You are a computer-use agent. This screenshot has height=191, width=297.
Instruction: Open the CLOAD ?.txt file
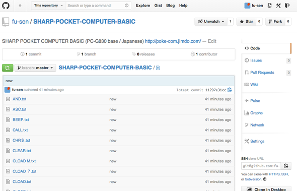[x=25, y=171]
